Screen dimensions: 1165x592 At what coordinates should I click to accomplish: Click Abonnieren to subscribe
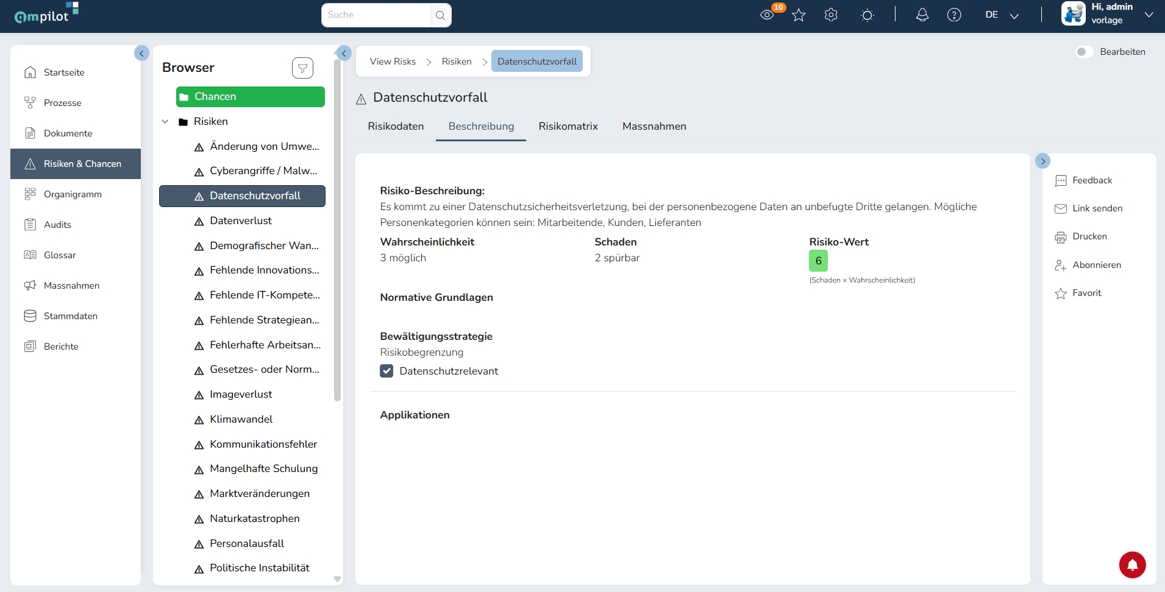(x=1088, y=265)
